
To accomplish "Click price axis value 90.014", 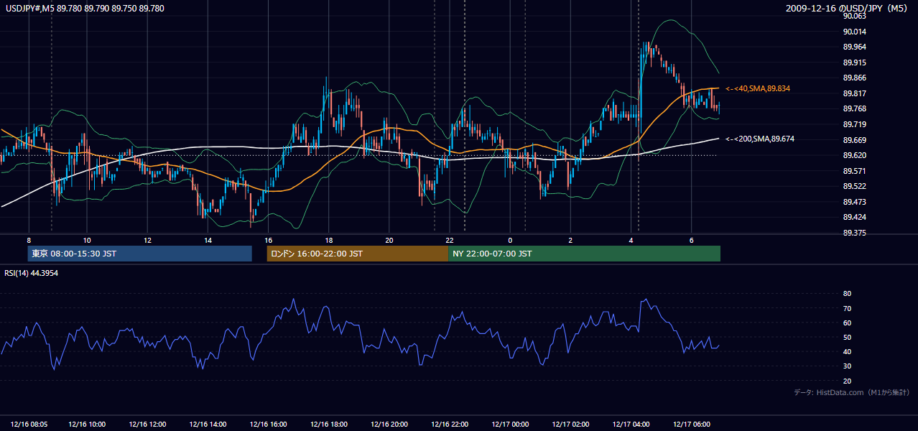I will coord(854,32).
